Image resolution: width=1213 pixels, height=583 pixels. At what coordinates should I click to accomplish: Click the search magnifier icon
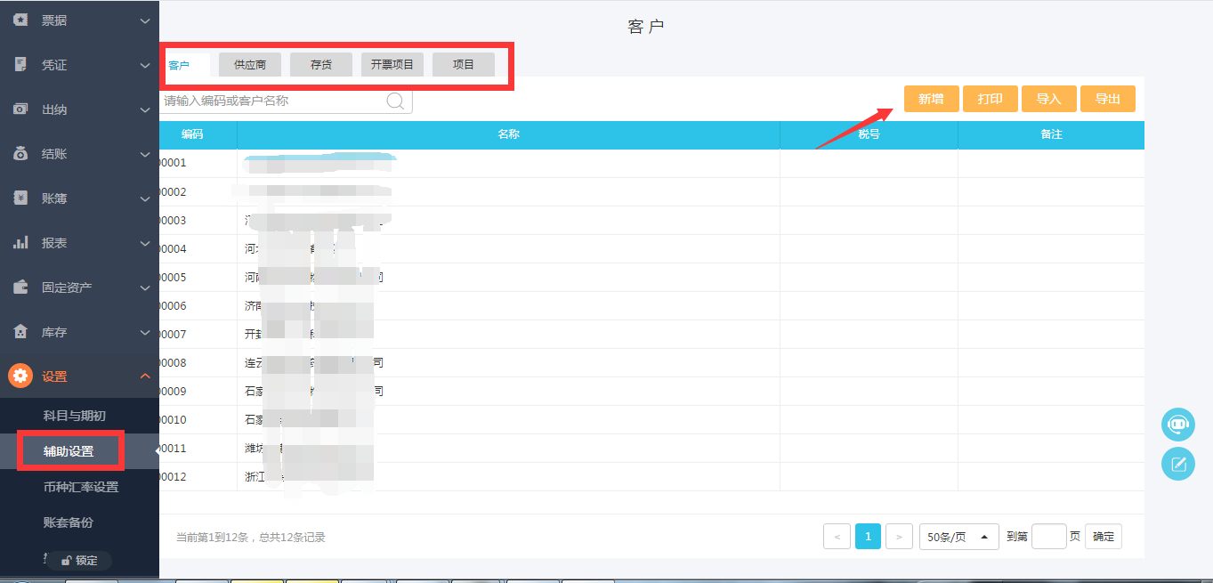[x=395, y=101]
